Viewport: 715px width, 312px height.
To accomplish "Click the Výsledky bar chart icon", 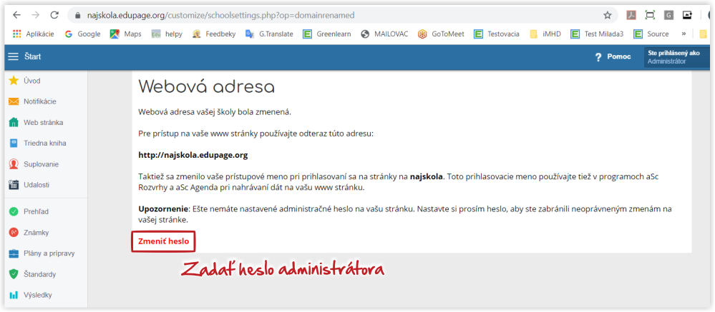I will pos(13,295).
